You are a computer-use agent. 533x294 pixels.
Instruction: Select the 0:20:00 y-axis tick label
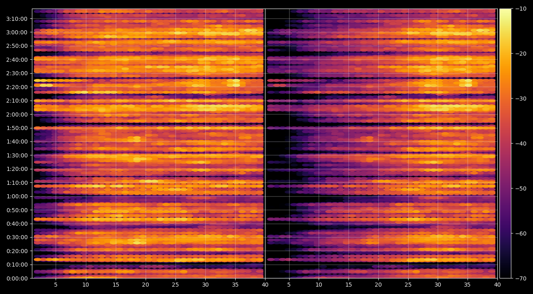pos(17,251)
